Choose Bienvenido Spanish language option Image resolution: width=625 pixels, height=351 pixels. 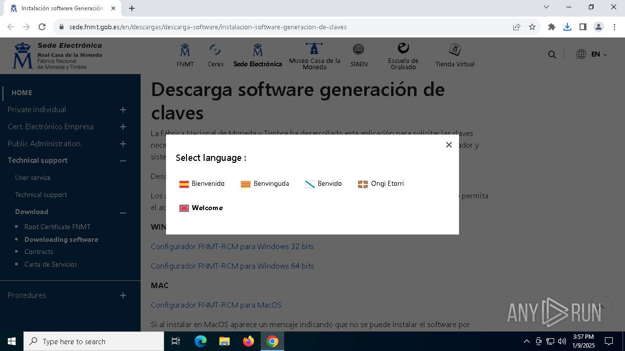pyautogui.click(x=202, y=184)
